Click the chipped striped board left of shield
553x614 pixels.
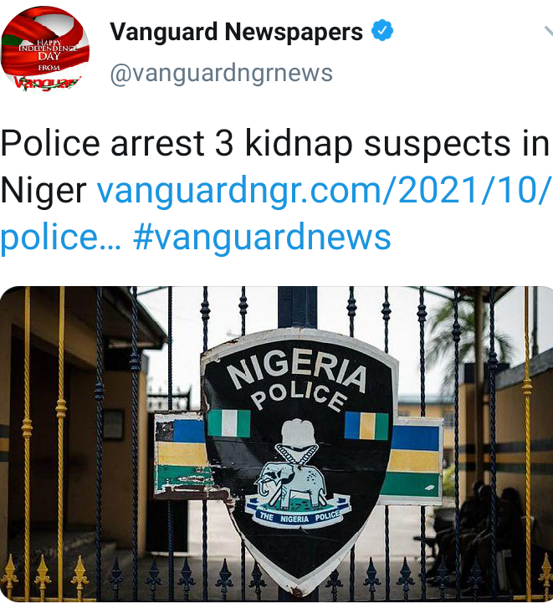pyautogui.click(x=182, y=454)
